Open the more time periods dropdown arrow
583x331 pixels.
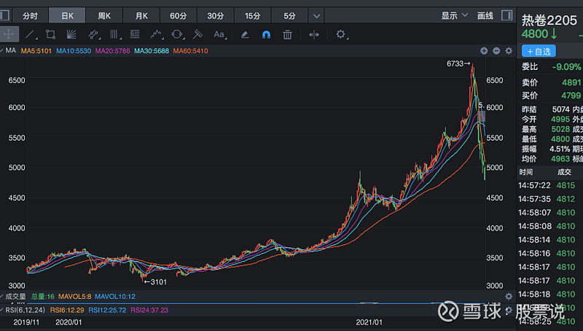point(316,15)
